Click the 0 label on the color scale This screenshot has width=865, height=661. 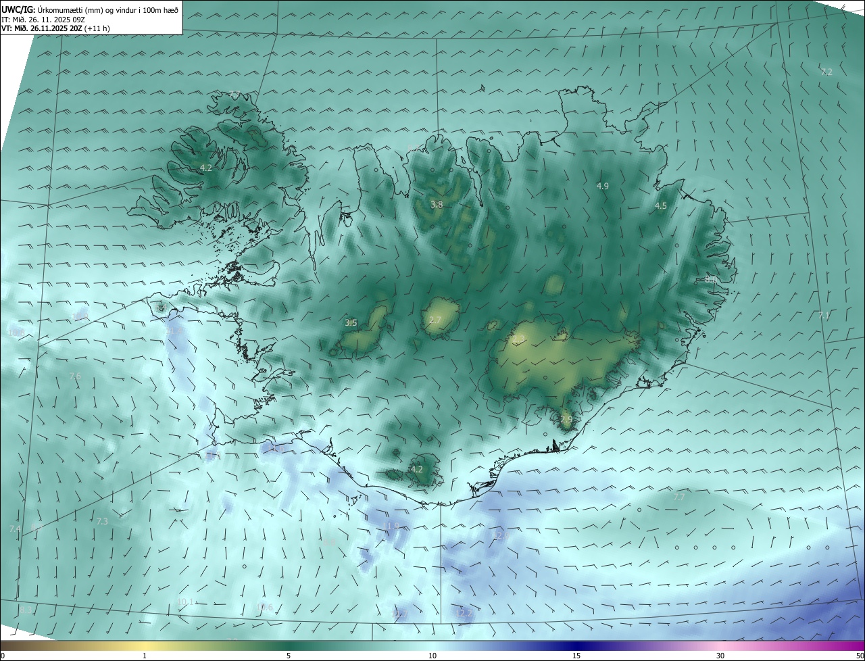[3, 656]
